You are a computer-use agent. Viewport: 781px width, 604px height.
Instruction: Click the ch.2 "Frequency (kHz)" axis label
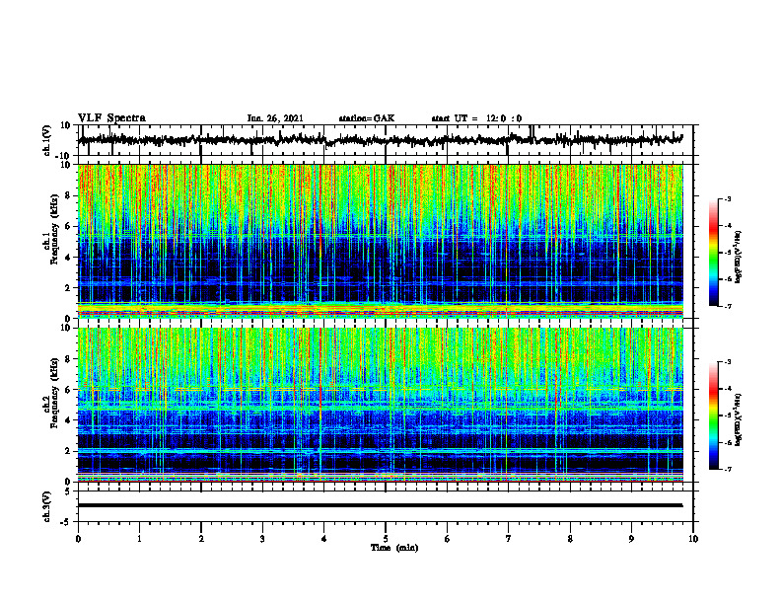(55, 393)
